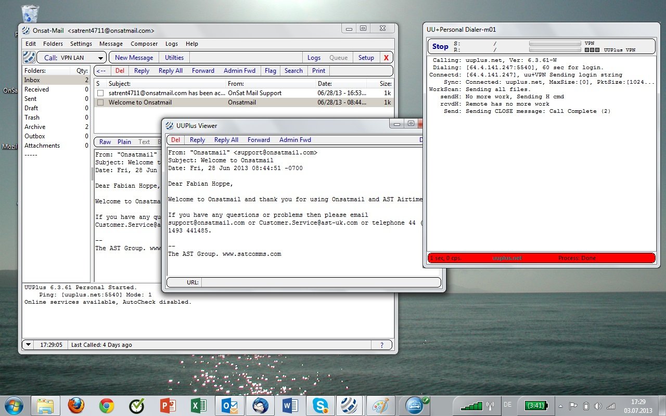Viewport: 666px width, 416px height.
Task: Open Skype from the taskbar
Action: pyautogui.click(x=320, y=406)
